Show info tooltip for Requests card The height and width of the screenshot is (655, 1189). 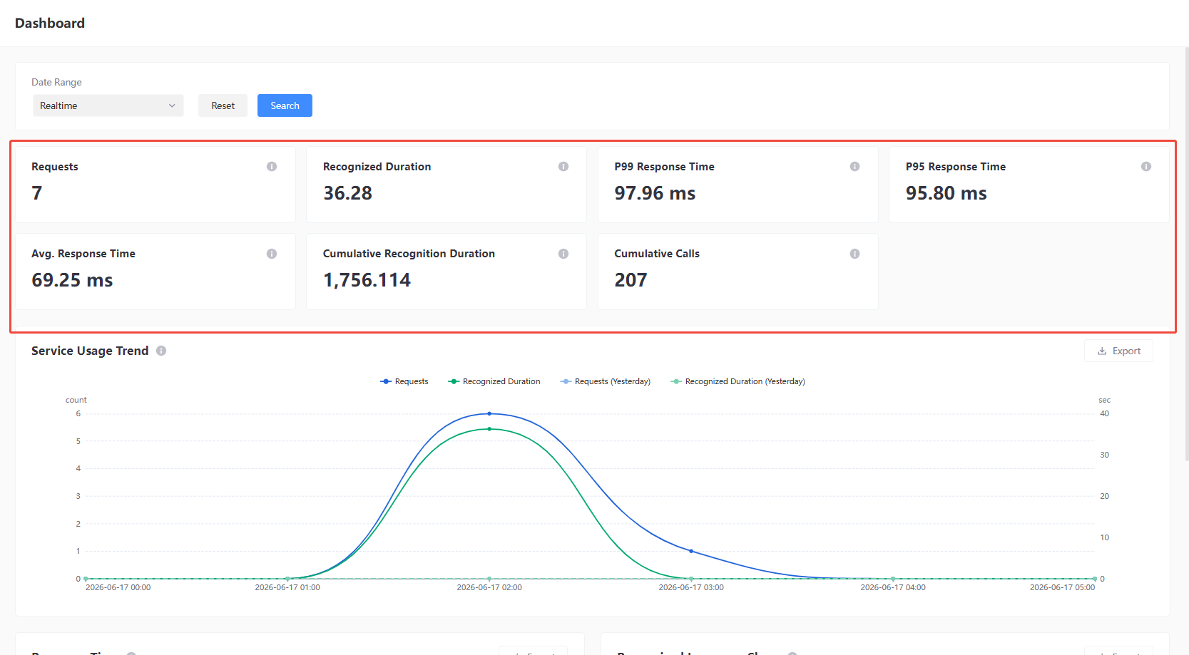tap(272, 167)
